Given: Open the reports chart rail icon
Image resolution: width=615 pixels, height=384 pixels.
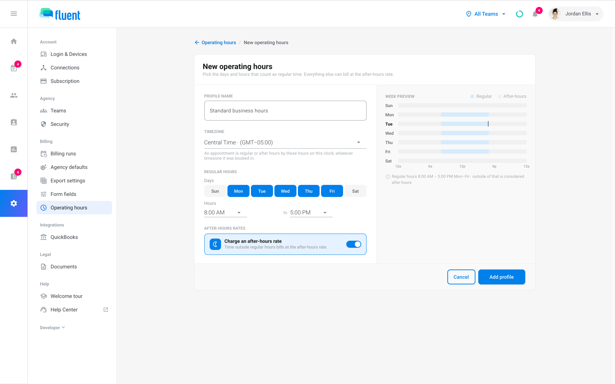Looking at the screenshot, I should (14, 149).
